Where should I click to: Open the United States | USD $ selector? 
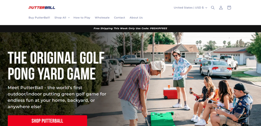pyautogui.click(x=190, y=8)
